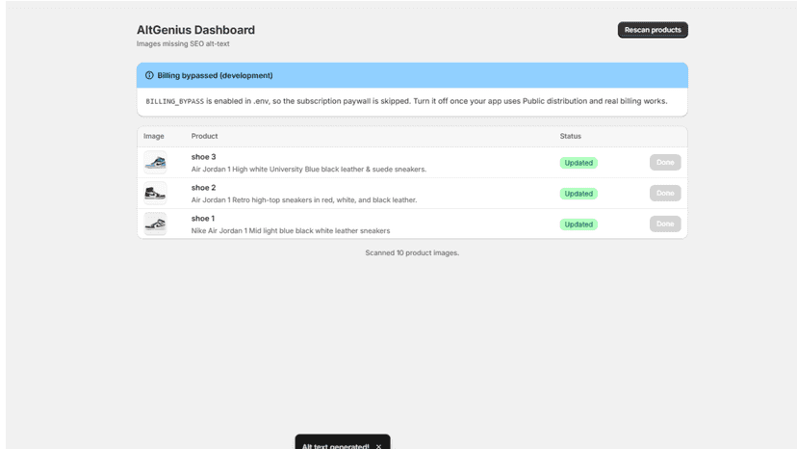Screen dimensions: 797x449
Task: Click the Rescan products button
Action: tap(653, 30)
